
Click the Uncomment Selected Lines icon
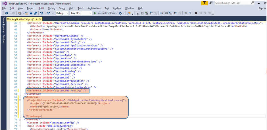[x=190, y=13]
